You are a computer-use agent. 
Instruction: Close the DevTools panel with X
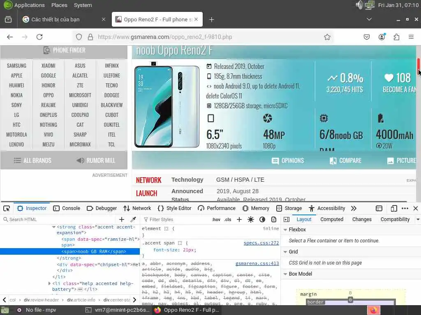416,208
